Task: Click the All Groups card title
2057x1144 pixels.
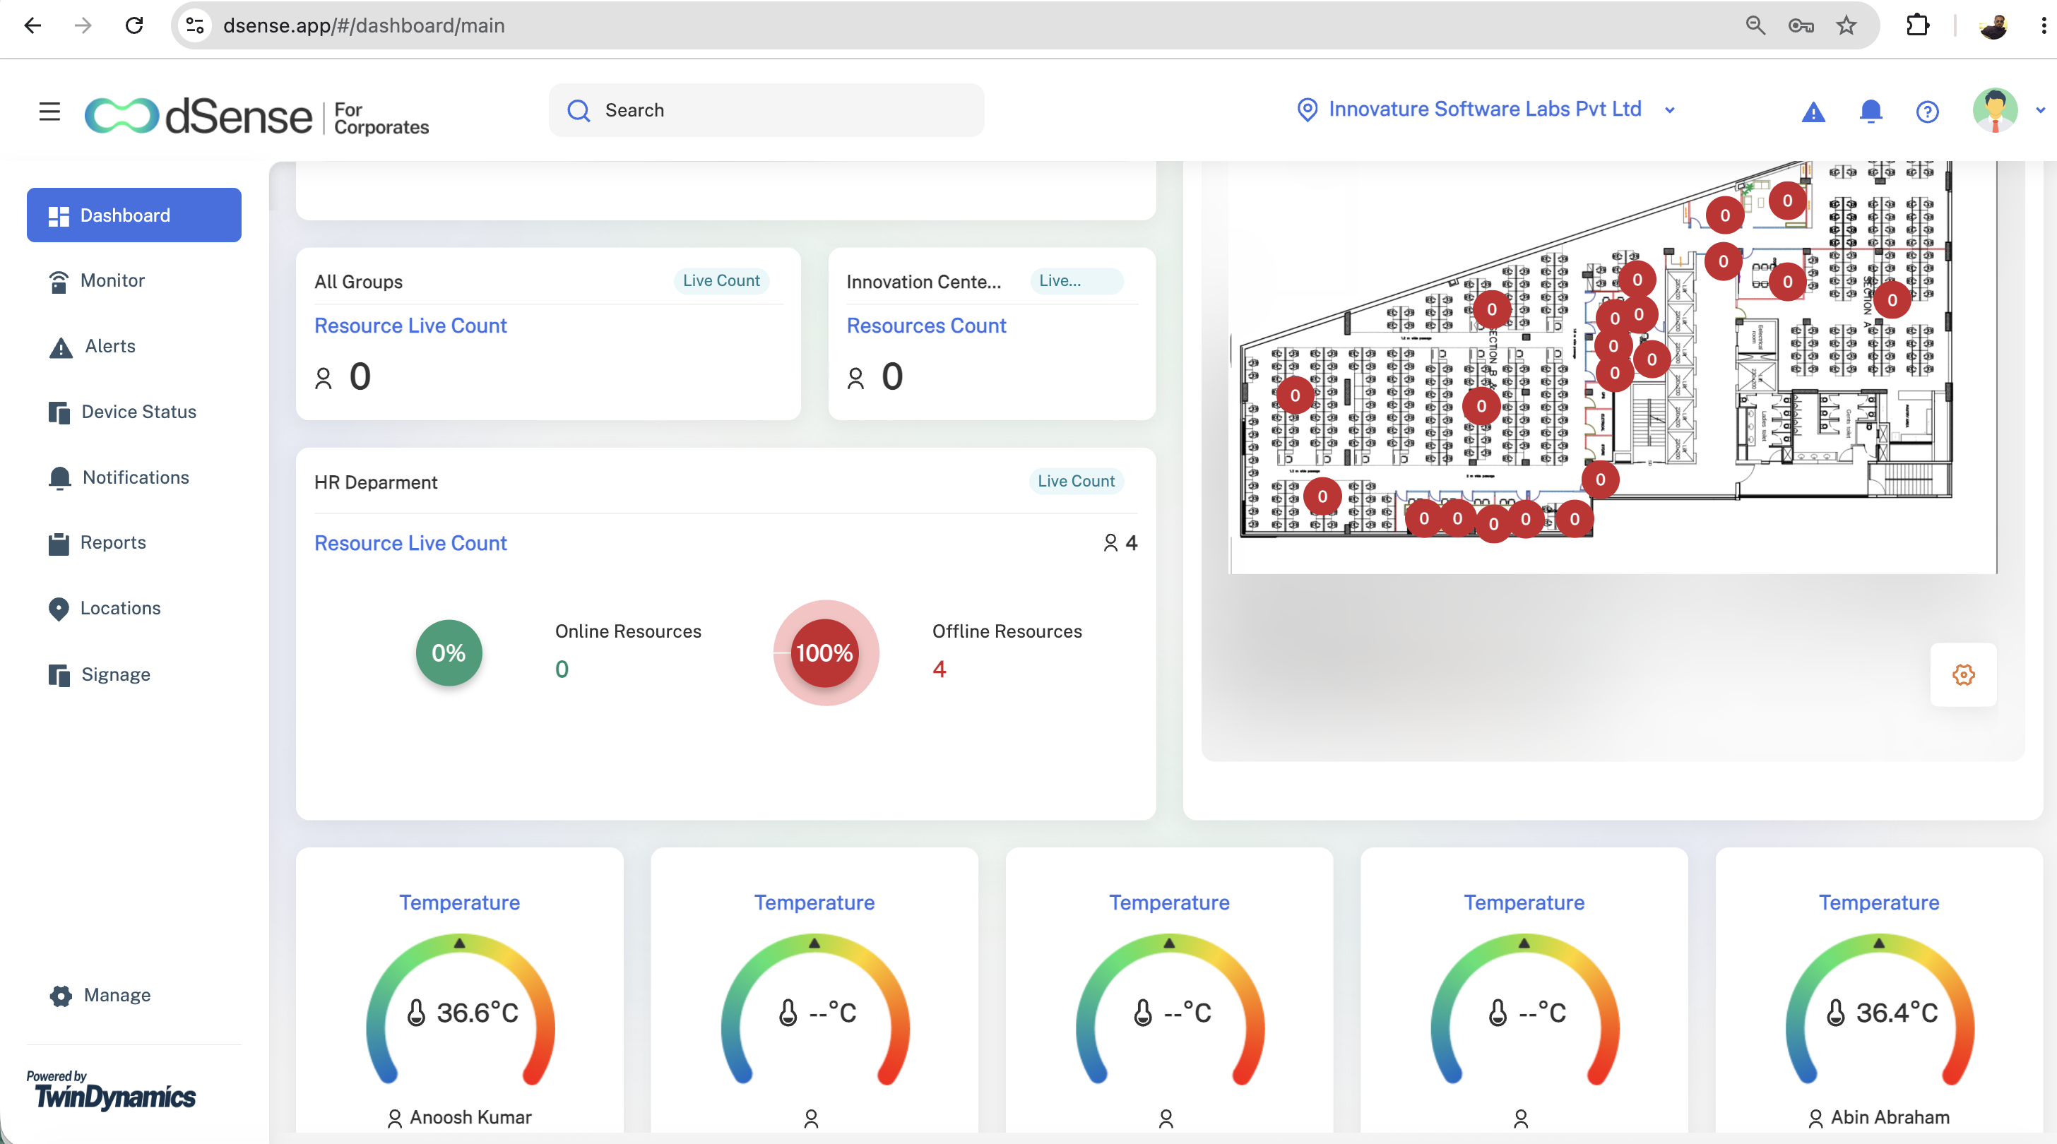Action: click(x=359, y=282)
